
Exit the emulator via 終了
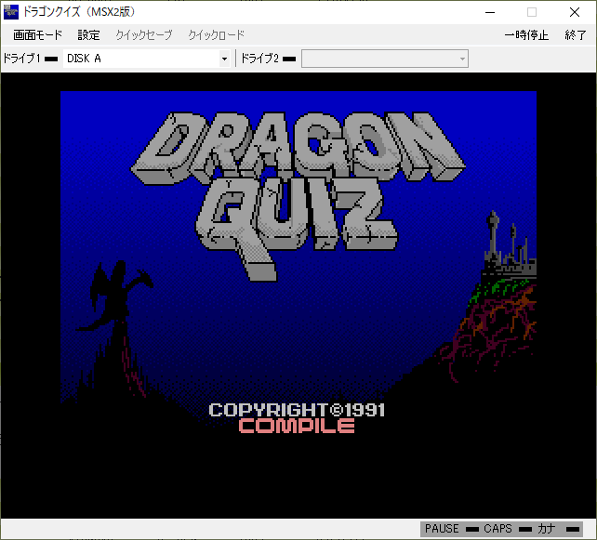tap(576, 35)
